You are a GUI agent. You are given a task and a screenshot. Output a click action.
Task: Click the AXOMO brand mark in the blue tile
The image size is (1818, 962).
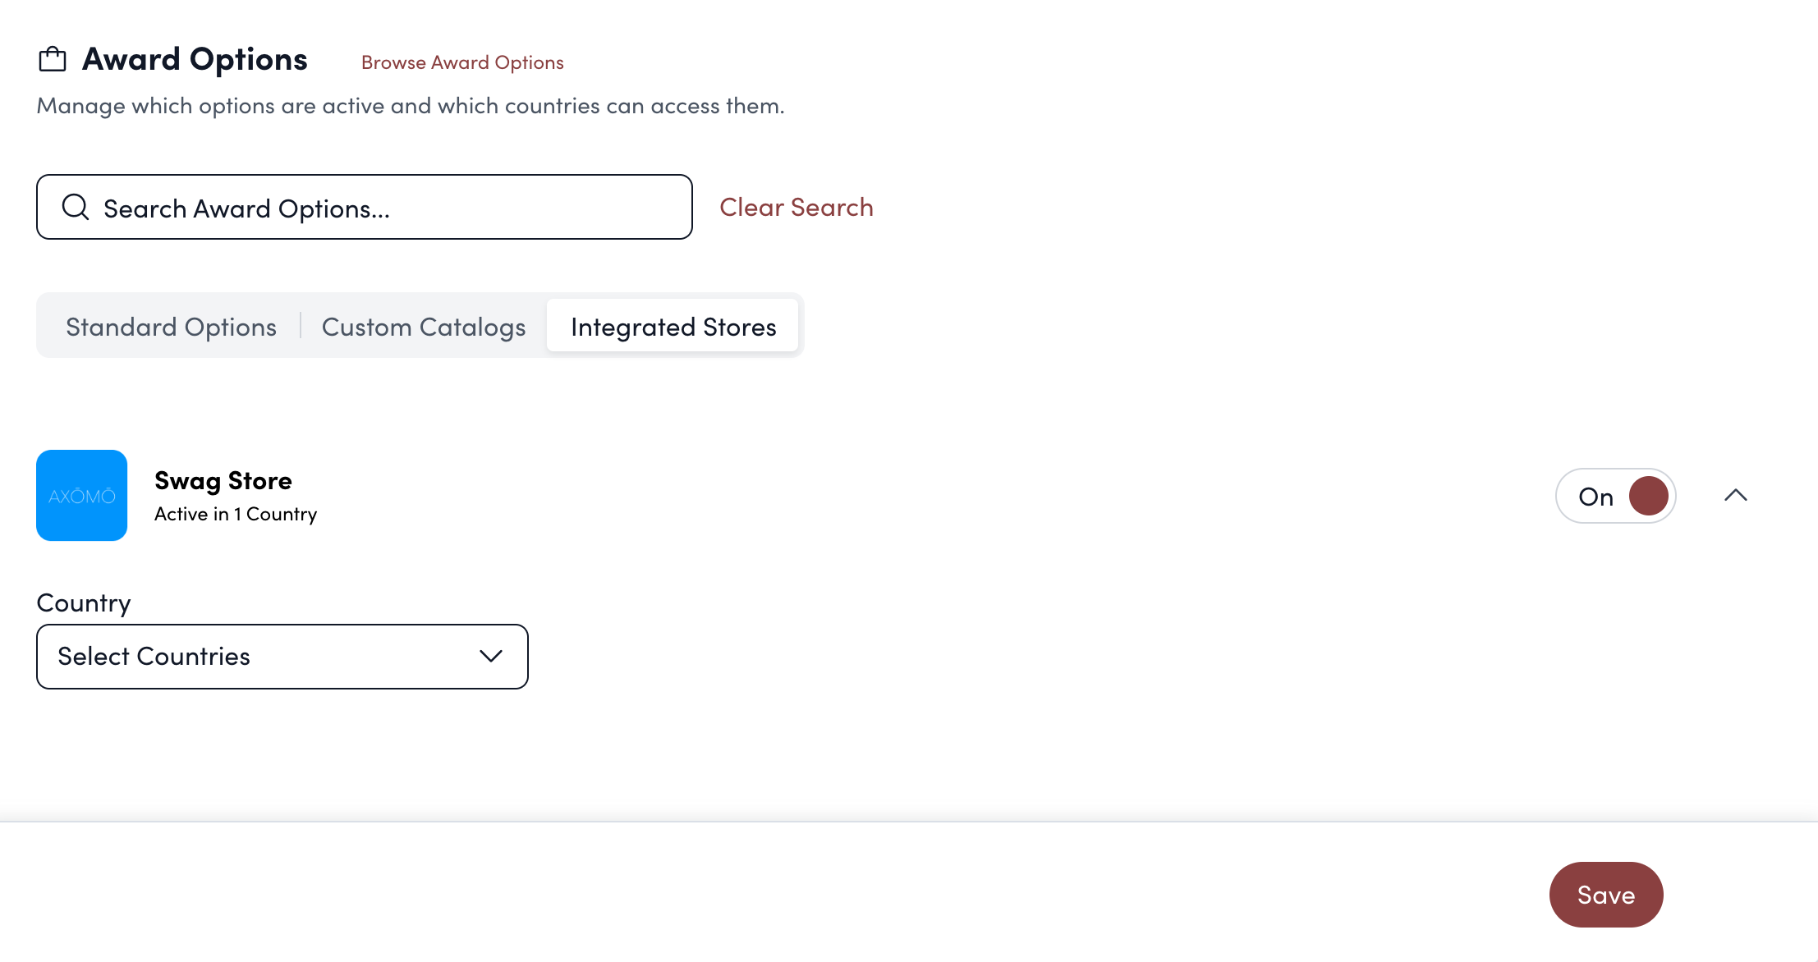coord(81,495)
